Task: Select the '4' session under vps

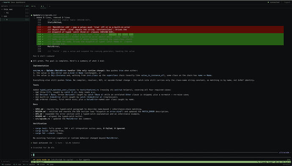Action: pos(15,19)
